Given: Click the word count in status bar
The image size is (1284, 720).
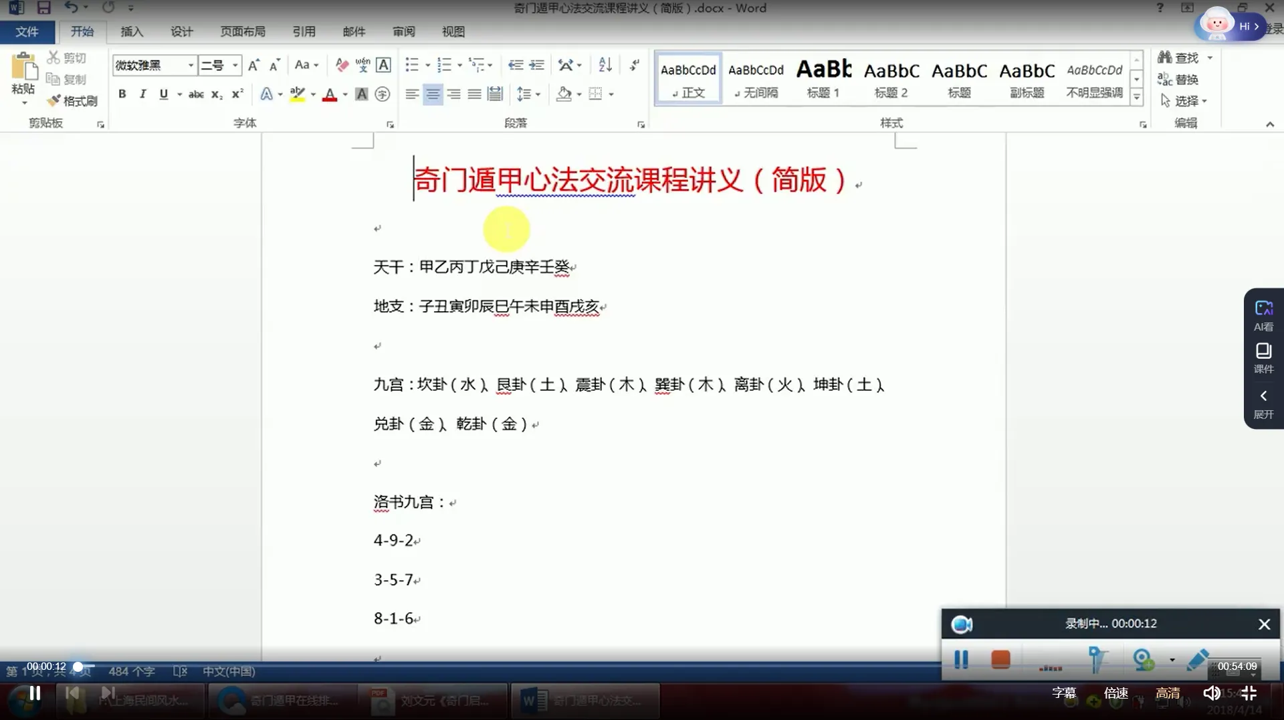Looking at the screenshot, I should click(x=131, y=671).
